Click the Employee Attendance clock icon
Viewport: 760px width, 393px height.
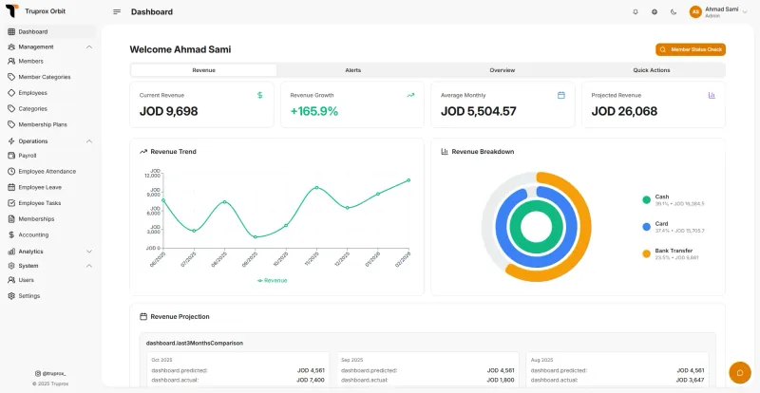pos(11,172)
